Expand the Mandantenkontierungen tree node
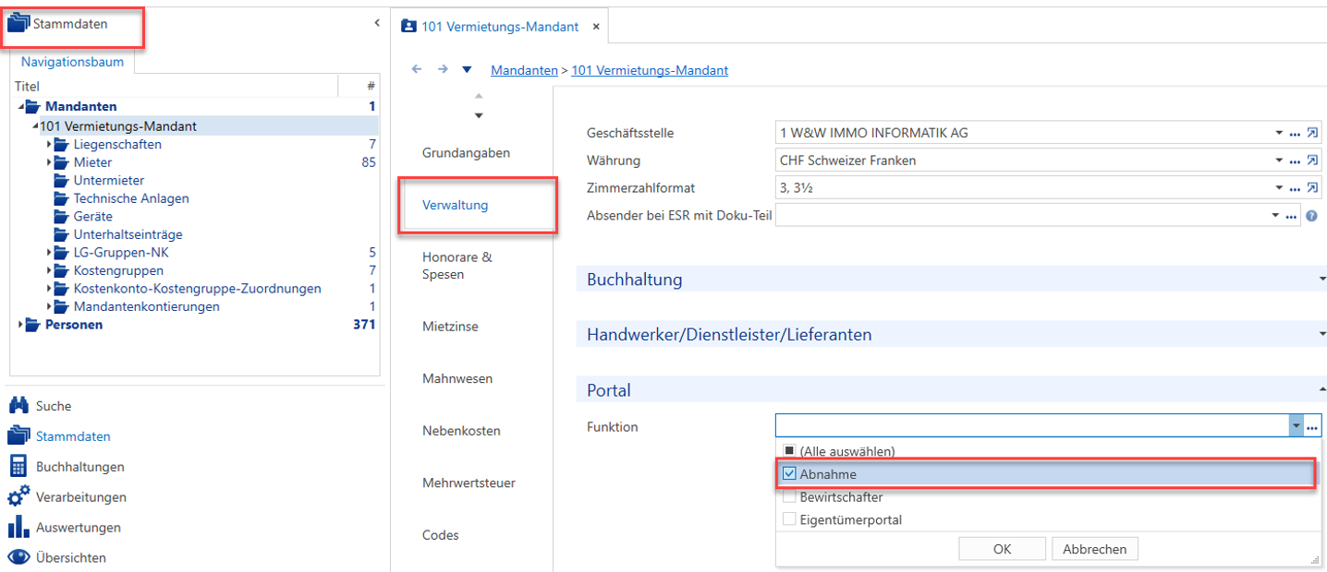 [x=49, y=306]
